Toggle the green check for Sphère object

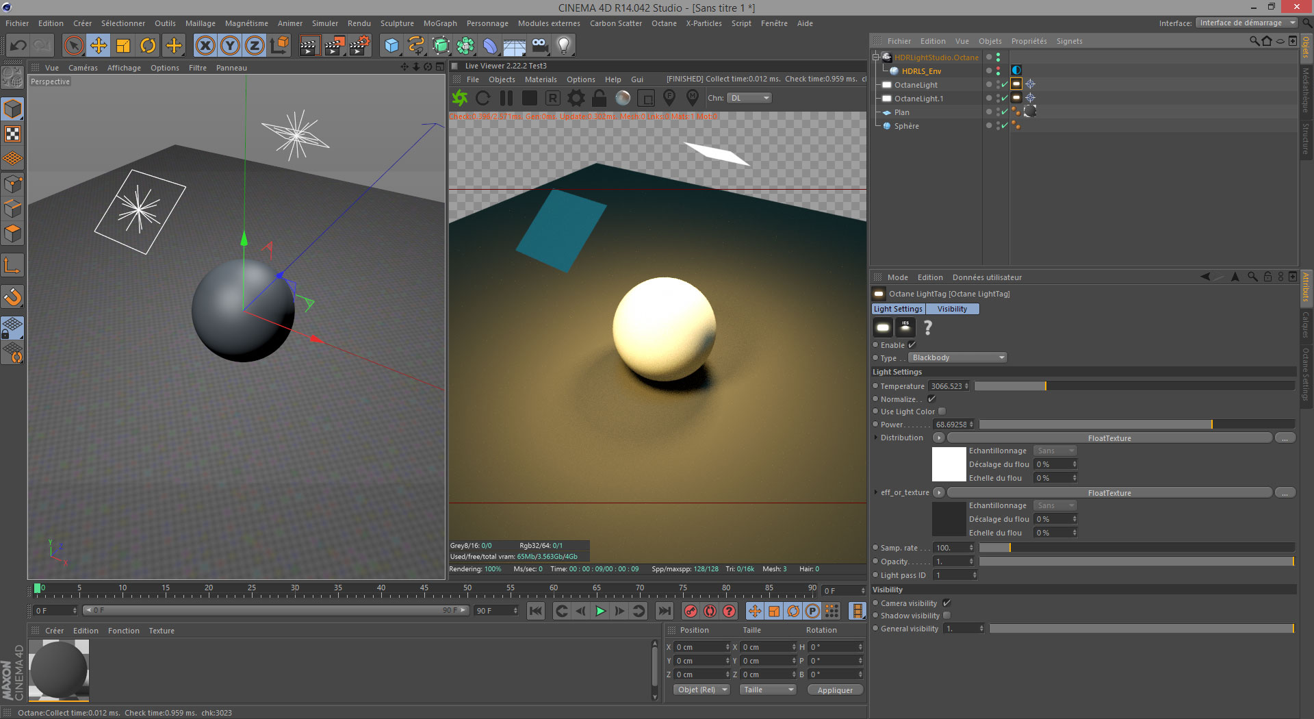click(x=1005, y=126)
